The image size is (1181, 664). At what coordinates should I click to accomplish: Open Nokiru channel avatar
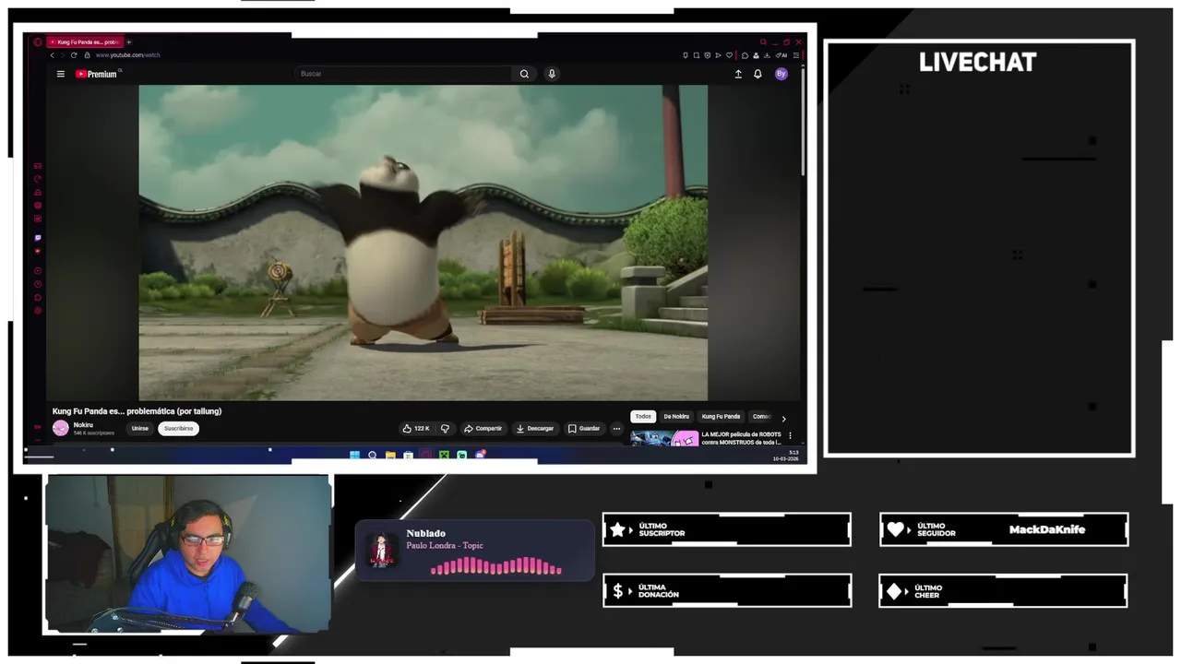61,428
